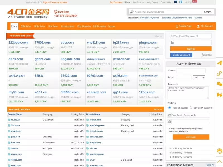Open the Help Center link
223x167 pixels.
152,3
